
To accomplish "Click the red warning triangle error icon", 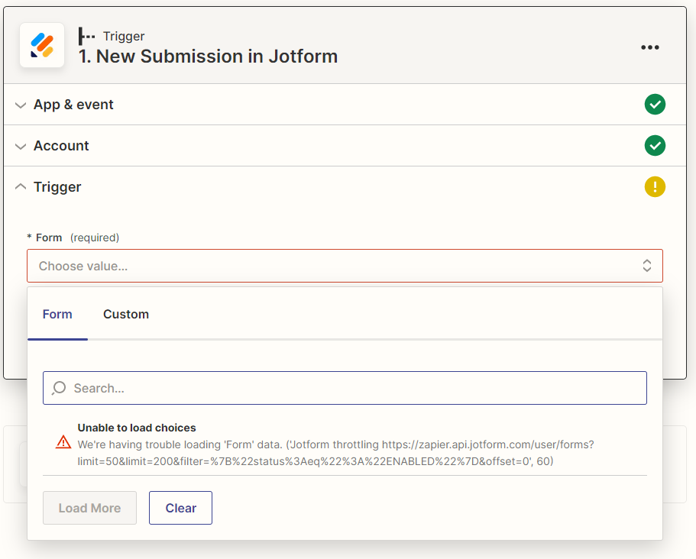I will coord(63,442).
